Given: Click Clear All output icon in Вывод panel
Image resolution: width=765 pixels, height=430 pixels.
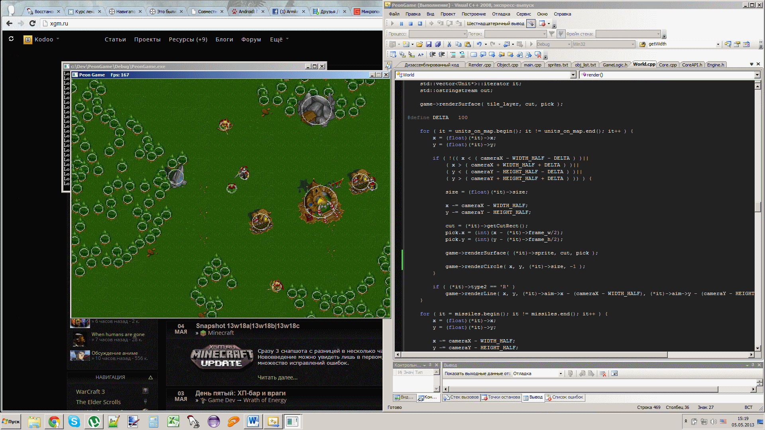Looking at the screenshot, I should (x=603, y=373).
